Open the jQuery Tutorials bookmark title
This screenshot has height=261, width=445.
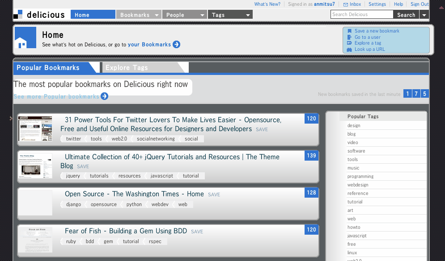coord(170,162)
